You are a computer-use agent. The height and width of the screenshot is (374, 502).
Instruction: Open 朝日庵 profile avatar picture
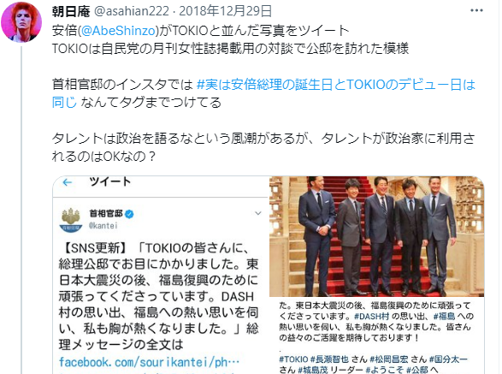tap(21, 21)
